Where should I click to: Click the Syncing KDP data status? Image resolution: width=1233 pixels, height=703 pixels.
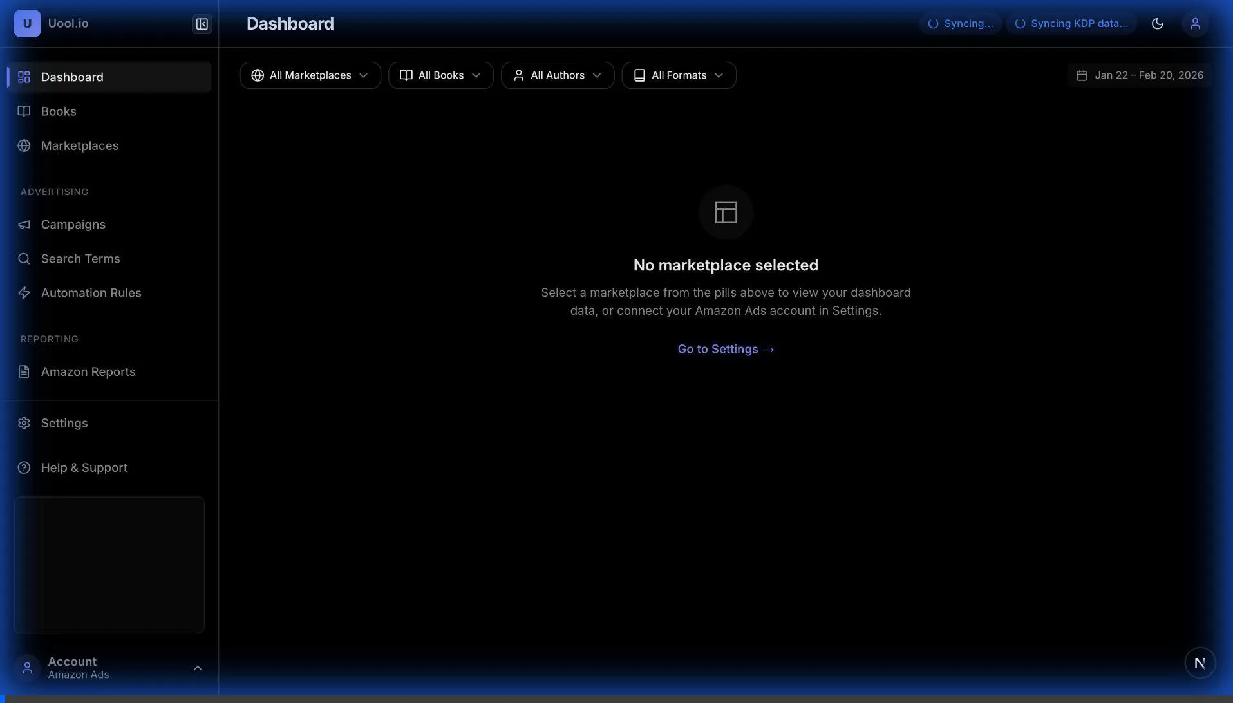[1071, 24]
